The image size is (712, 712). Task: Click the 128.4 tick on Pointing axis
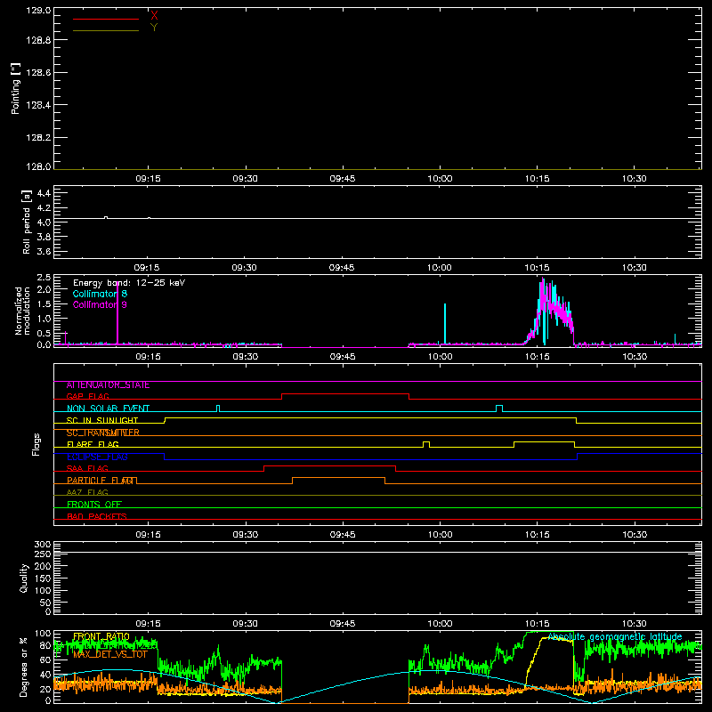(x=38, y=105)
